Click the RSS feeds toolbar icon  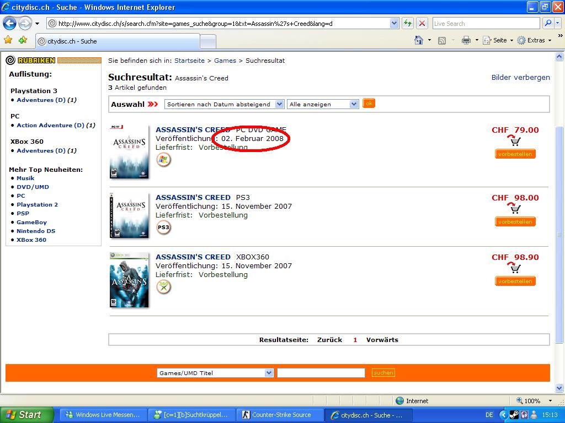pyautogui.click(x=442, y=41)
